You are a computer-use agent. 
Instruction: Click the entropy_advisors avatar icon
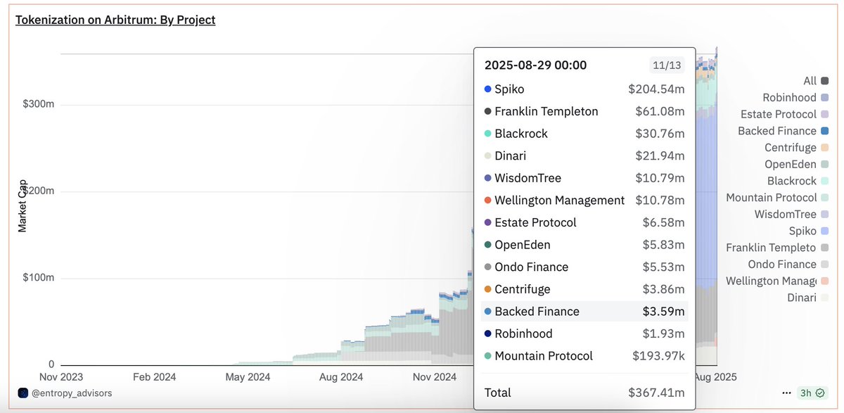pyautogui.click(x=23, y=393)
